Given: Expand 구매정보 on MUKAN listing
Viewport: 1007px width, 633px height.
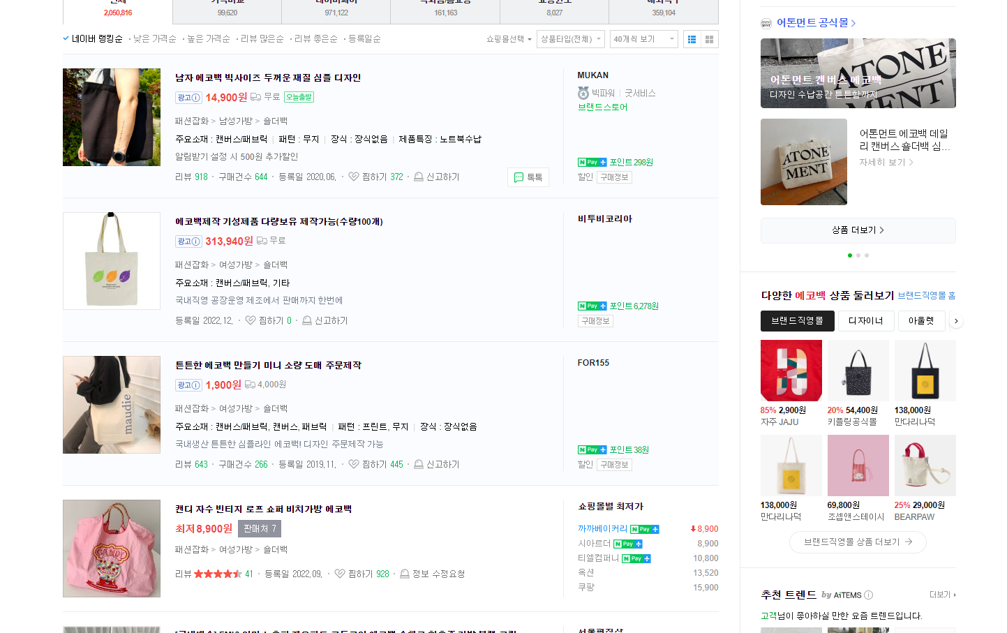Looking at the screenshot, I should (x=614, y=177).
